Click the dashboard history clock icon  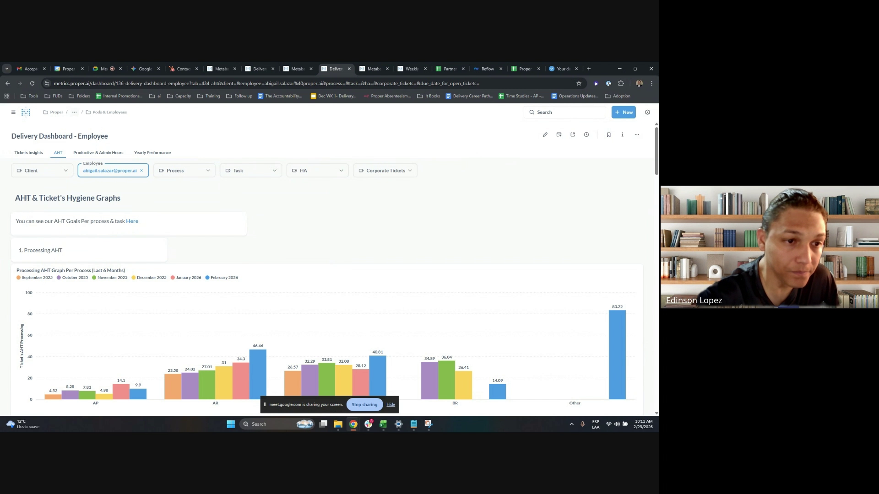click(586, 134)
